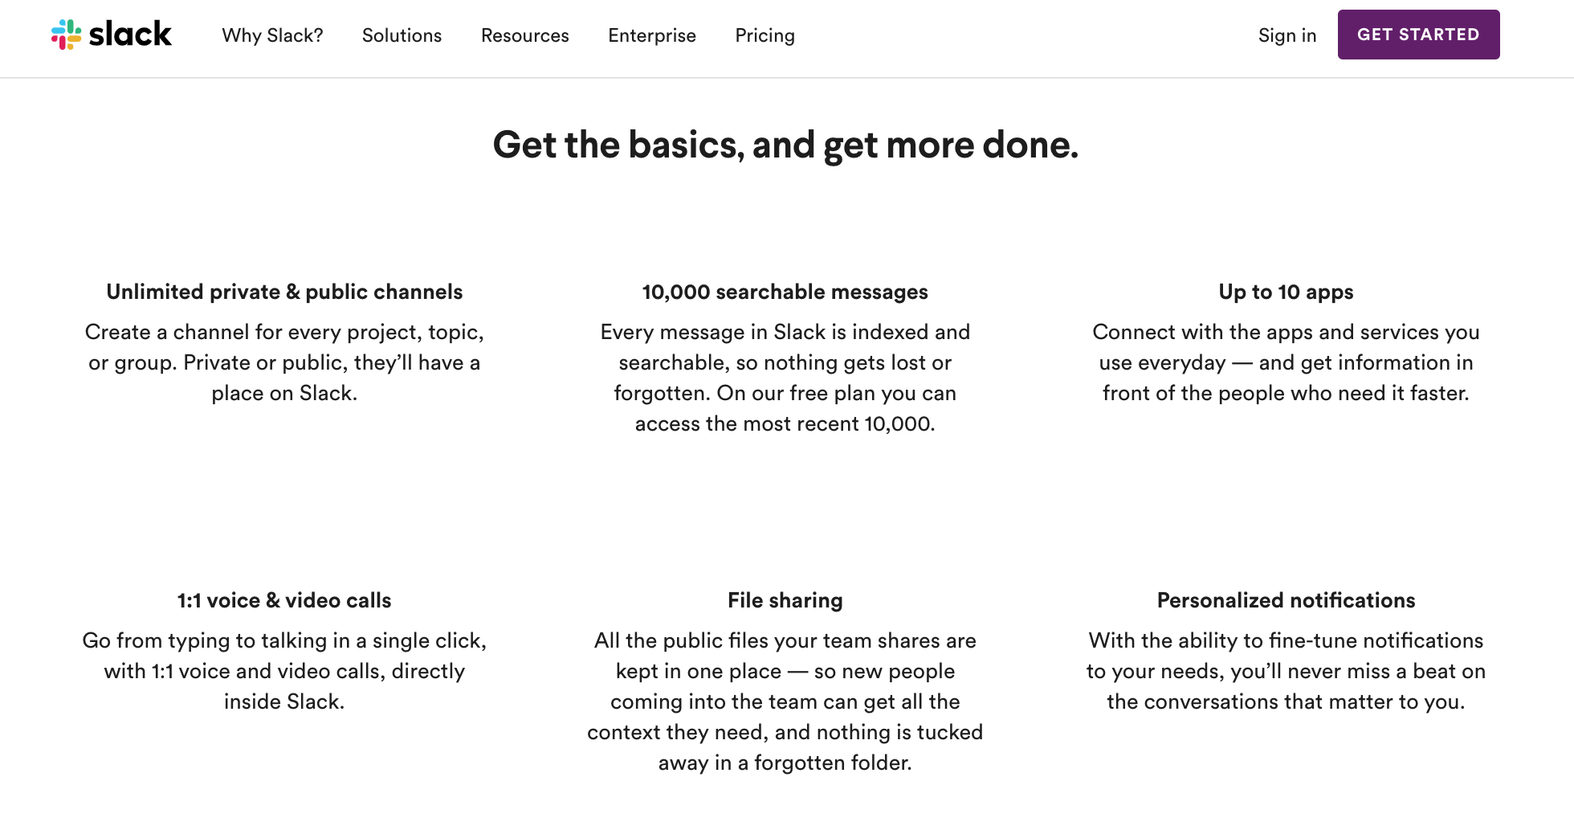Open the Solutions nav item

click(402, 35)
